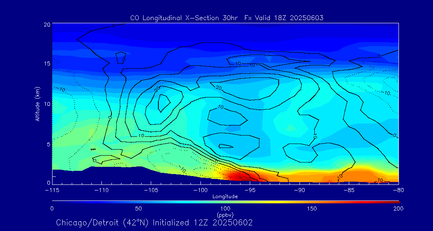
Task: Click the dark blue terrain mask near -112 longitude
Action: 83,177
